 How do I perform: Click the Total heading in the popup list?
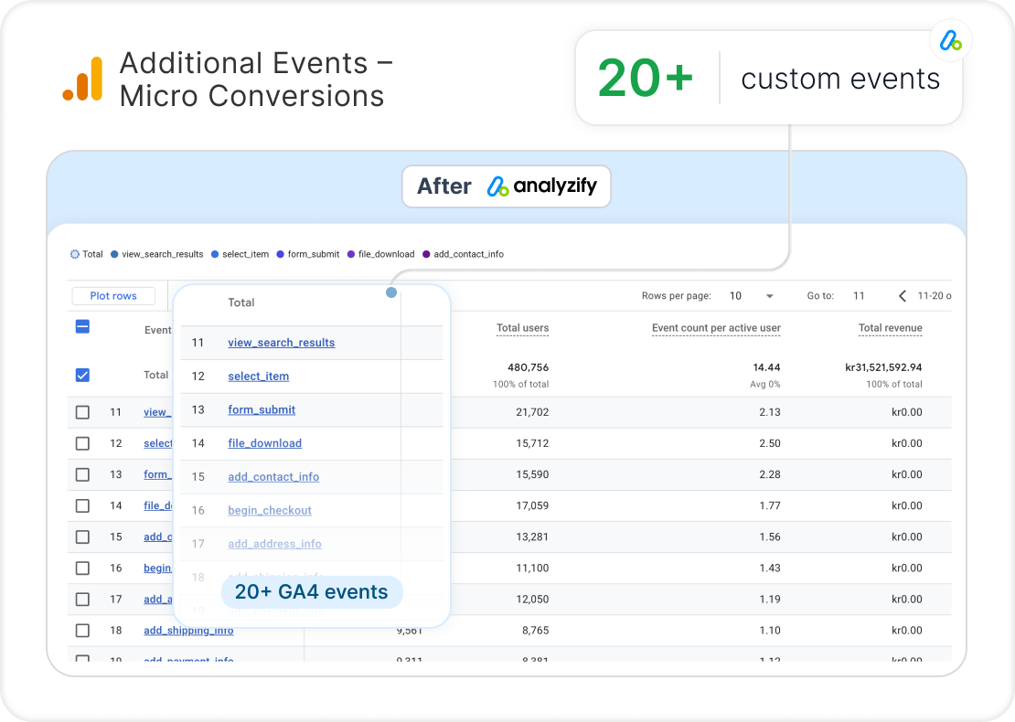(240, 303)
